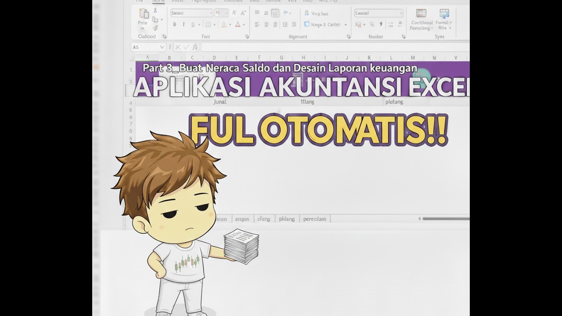
Task: Open the number format combo box
Action: point(379,13)
